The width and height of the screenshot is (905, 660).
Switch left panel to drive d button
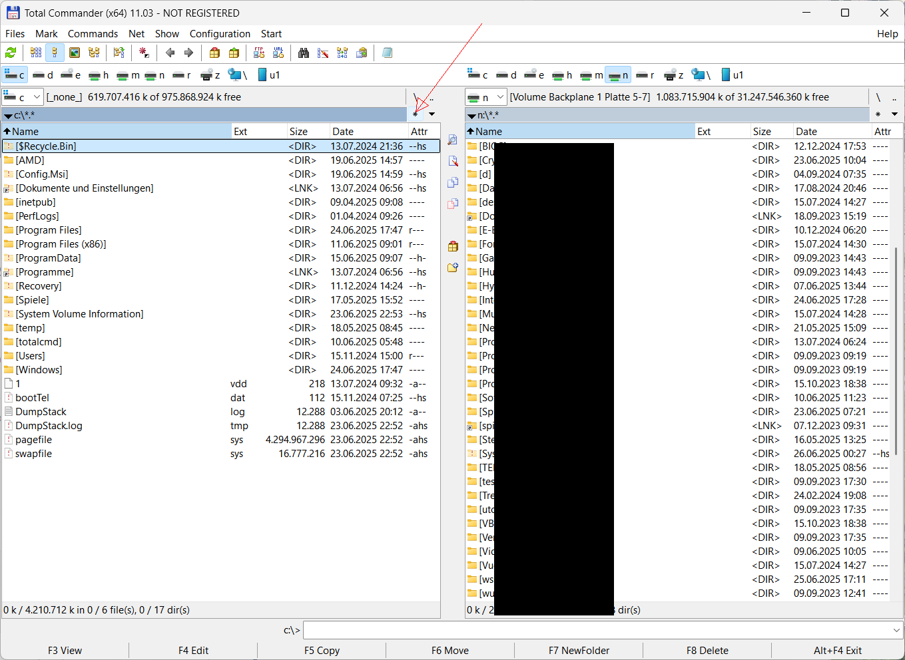[43, 75]
